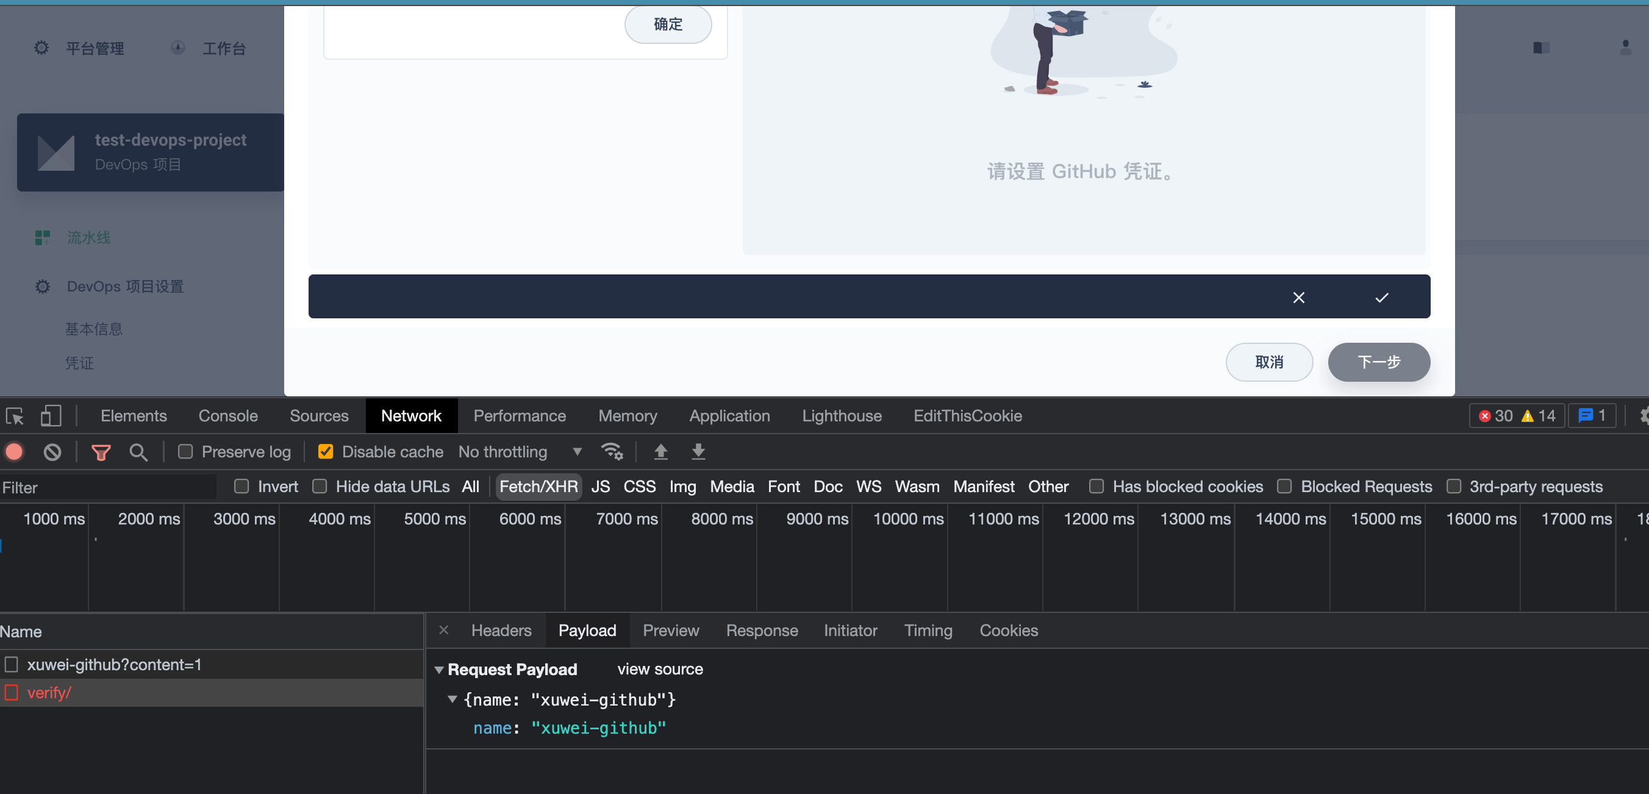Click the import HAR upload icon
The image size is (1649, 794).
click(660, 452)
